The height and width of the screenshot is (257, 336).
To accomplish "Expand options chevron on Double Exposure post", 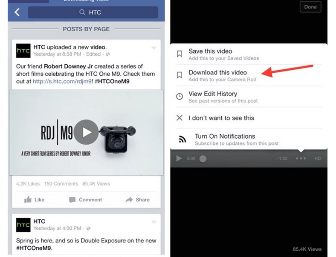I will pos(154,222).
